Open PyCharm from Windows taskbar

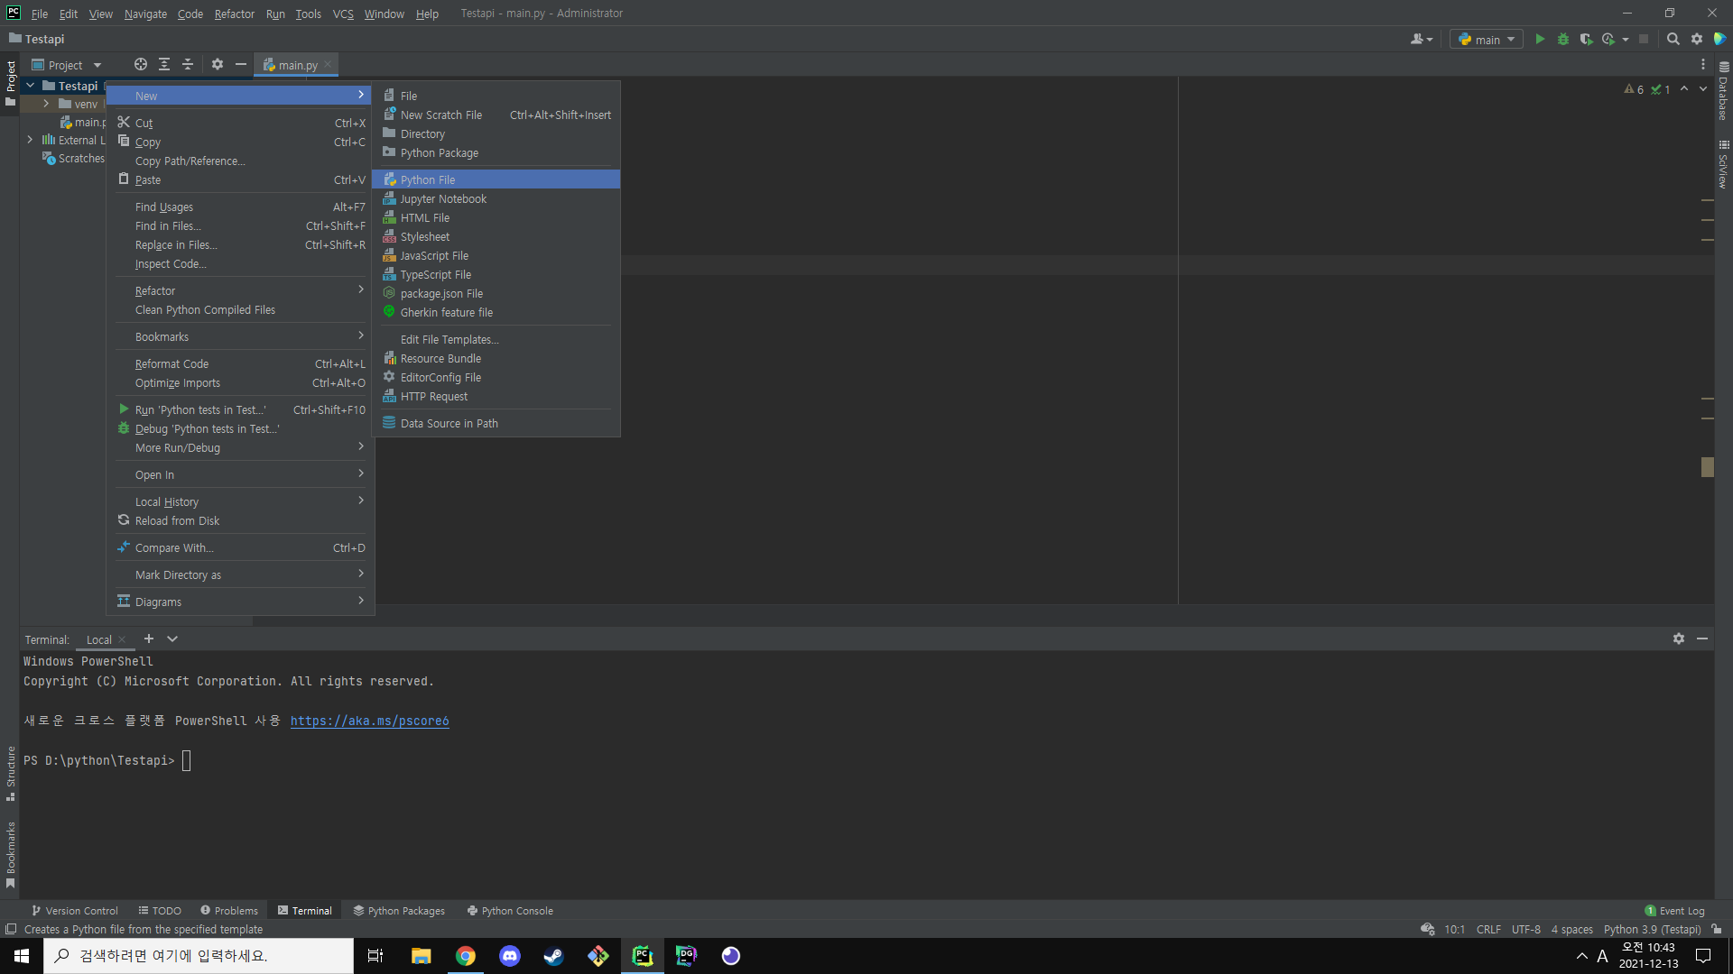[x=643, y=956]
